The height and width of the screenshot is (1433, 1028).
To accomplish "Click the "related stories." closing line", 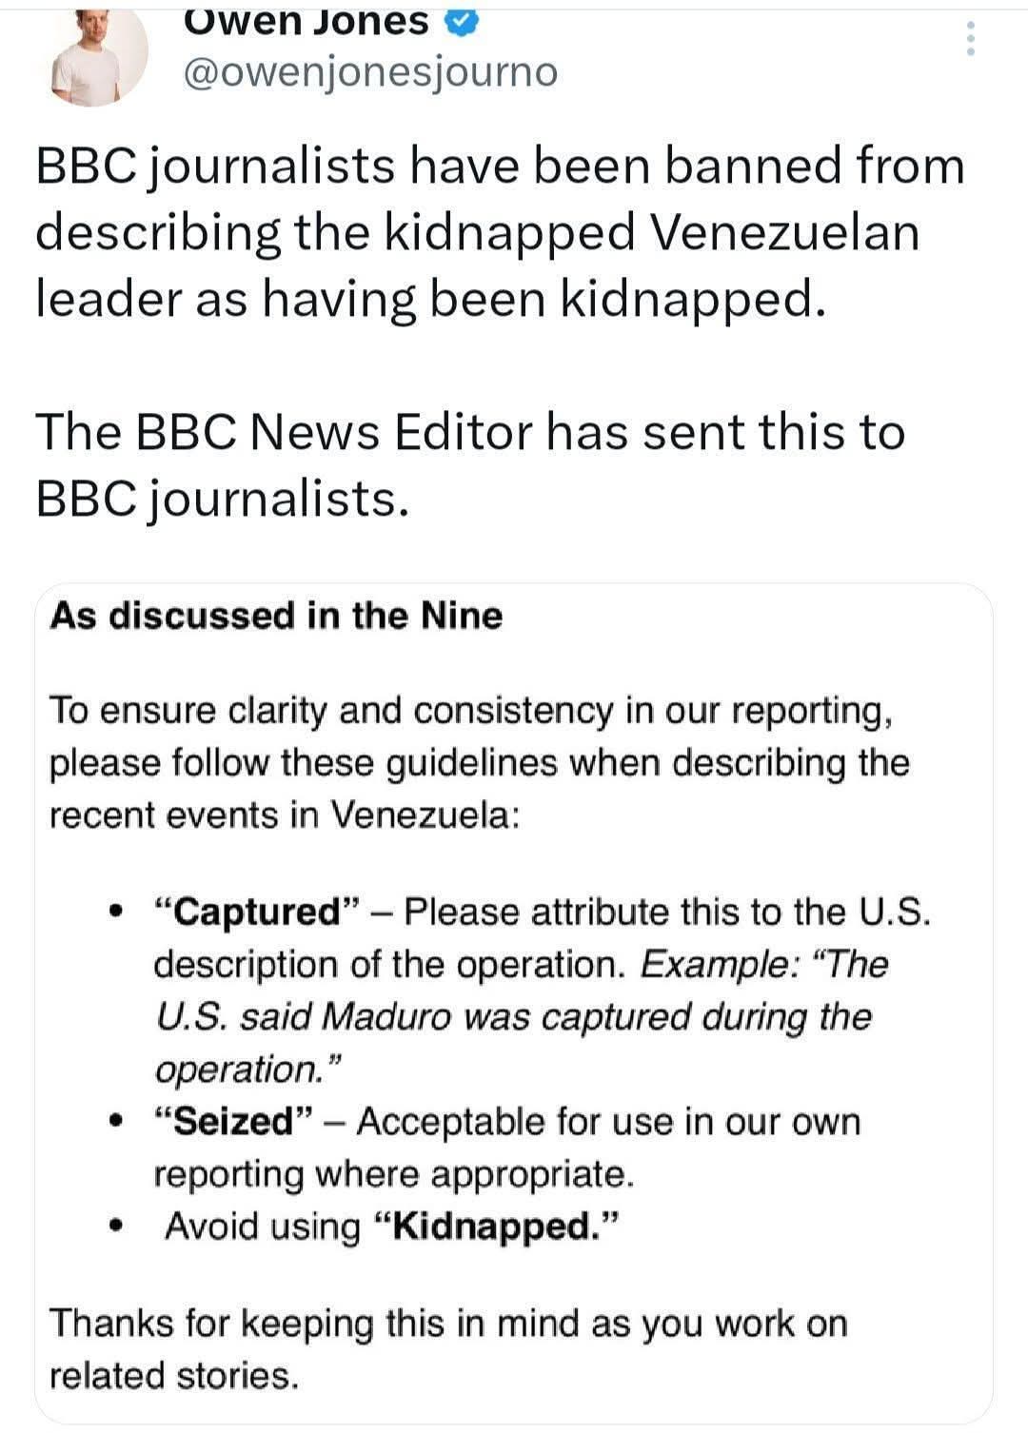I will (x=173, y=1376).
